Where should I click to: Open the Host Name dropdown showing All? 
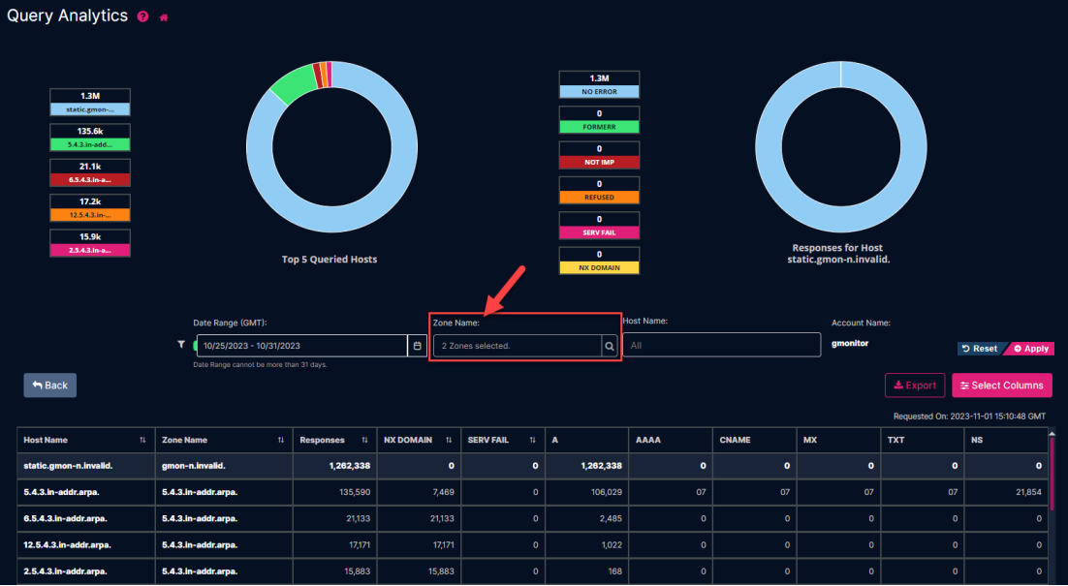pos(722,344)
